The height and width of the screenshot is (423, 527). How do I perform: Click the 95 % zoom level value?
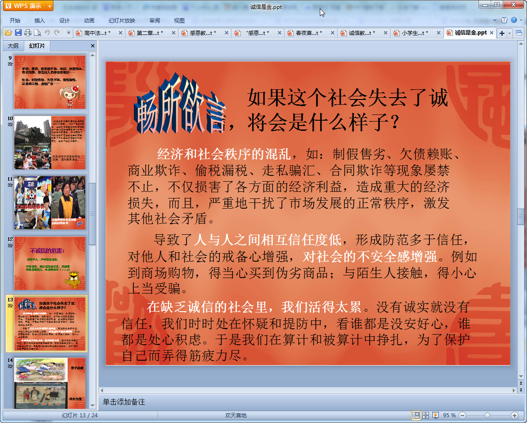click(x=449, y=415)
